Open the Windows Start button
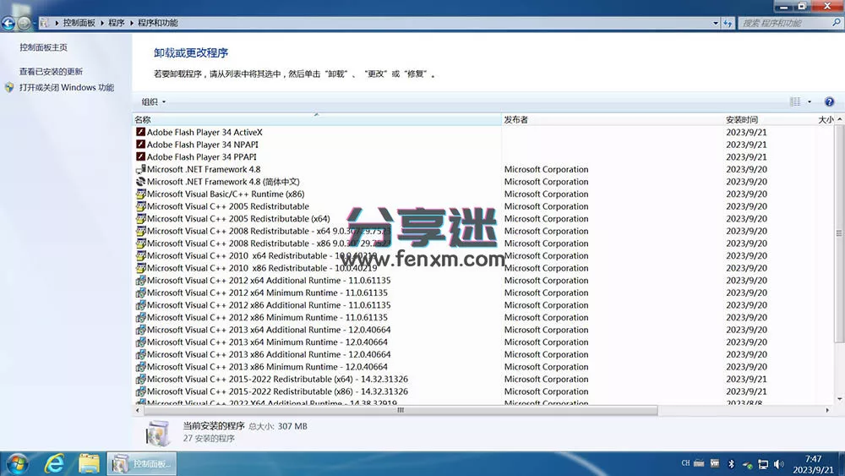Viewport: 845px width, 476px height. click(17, 463)
